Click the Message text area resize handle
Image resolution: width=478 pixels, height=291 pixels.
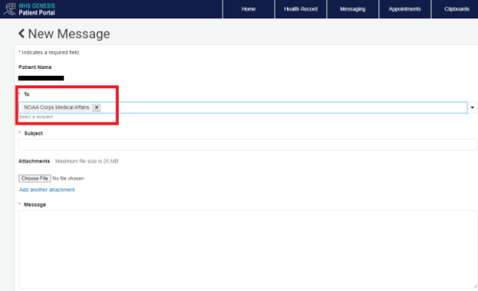tap(475, 286)
